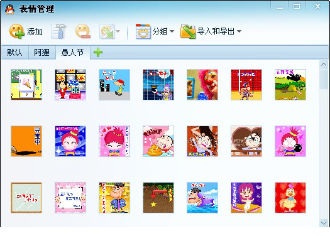Click the modify emoticon hammer icon
Screen dimensions: 330x236
(58, 31)
